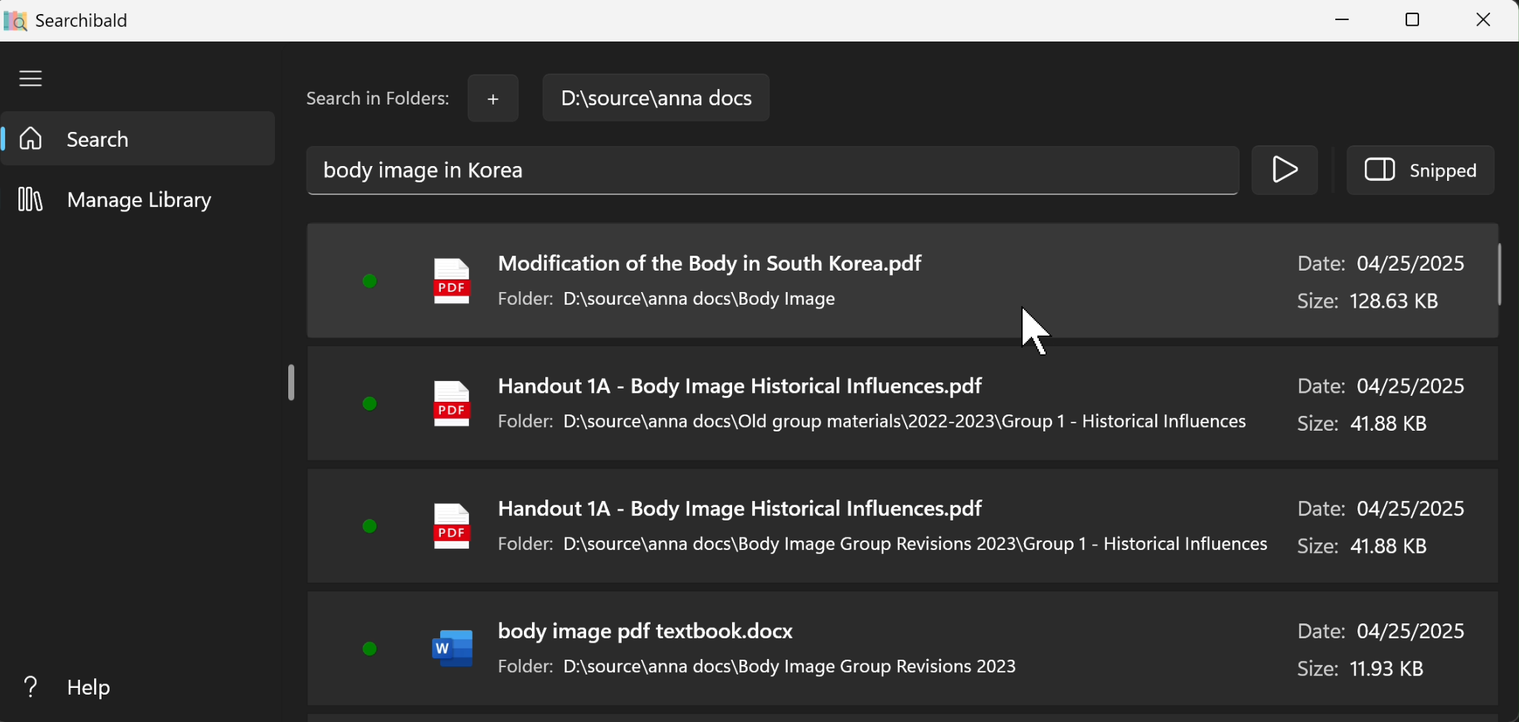The height and width of the screenshot is (722, 1519).
Task: Run search with the play button
Action: (1285, 170)
